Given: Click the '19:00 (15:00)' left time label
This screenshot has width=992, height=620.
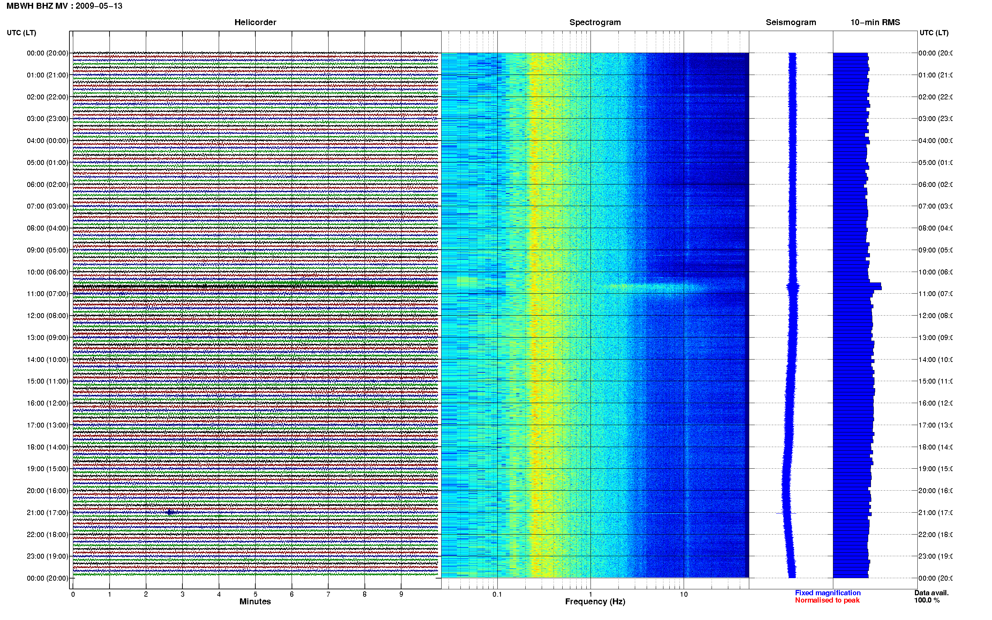Looking at the screenshot, I should click(47, 469).
